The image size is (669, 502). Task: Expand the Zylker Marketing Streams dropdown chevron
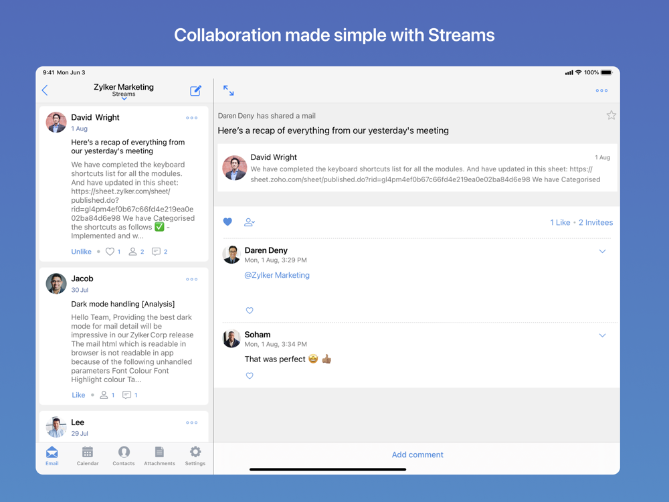pos(124,99)
